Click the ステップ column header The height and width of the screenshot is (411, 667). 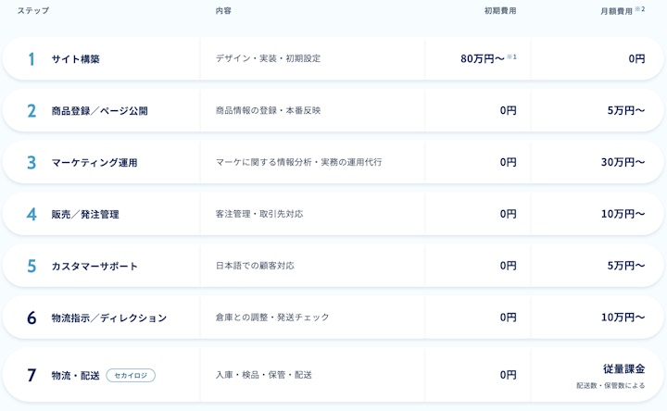click(33, 10)
